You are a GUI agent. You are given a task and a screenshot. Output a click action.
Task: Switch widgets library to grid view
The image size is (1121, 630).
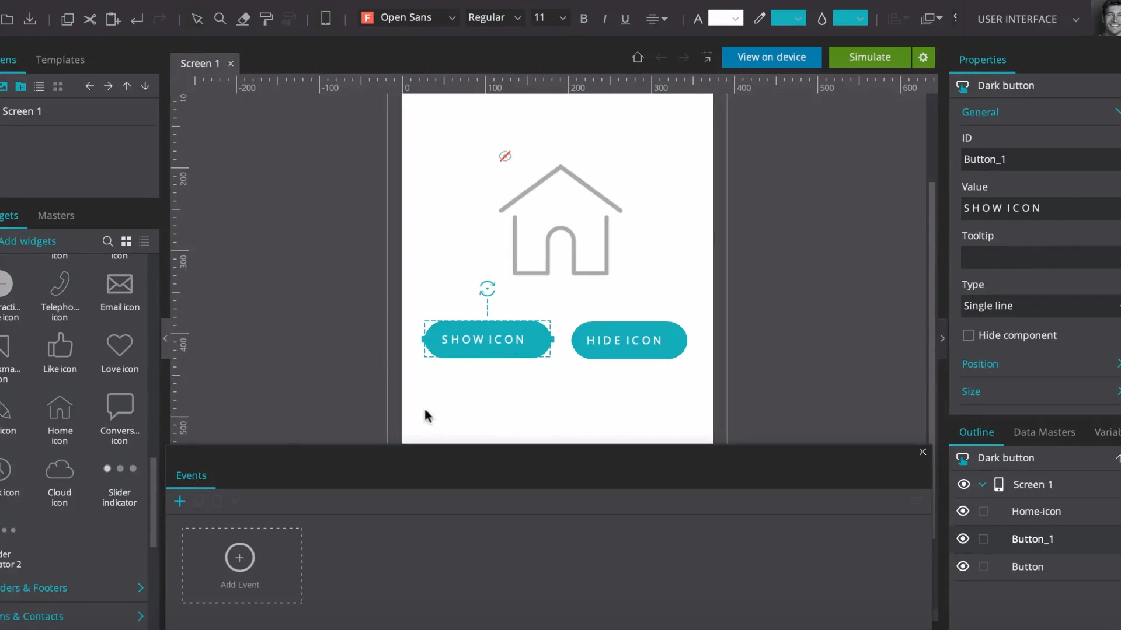point(126,241)
